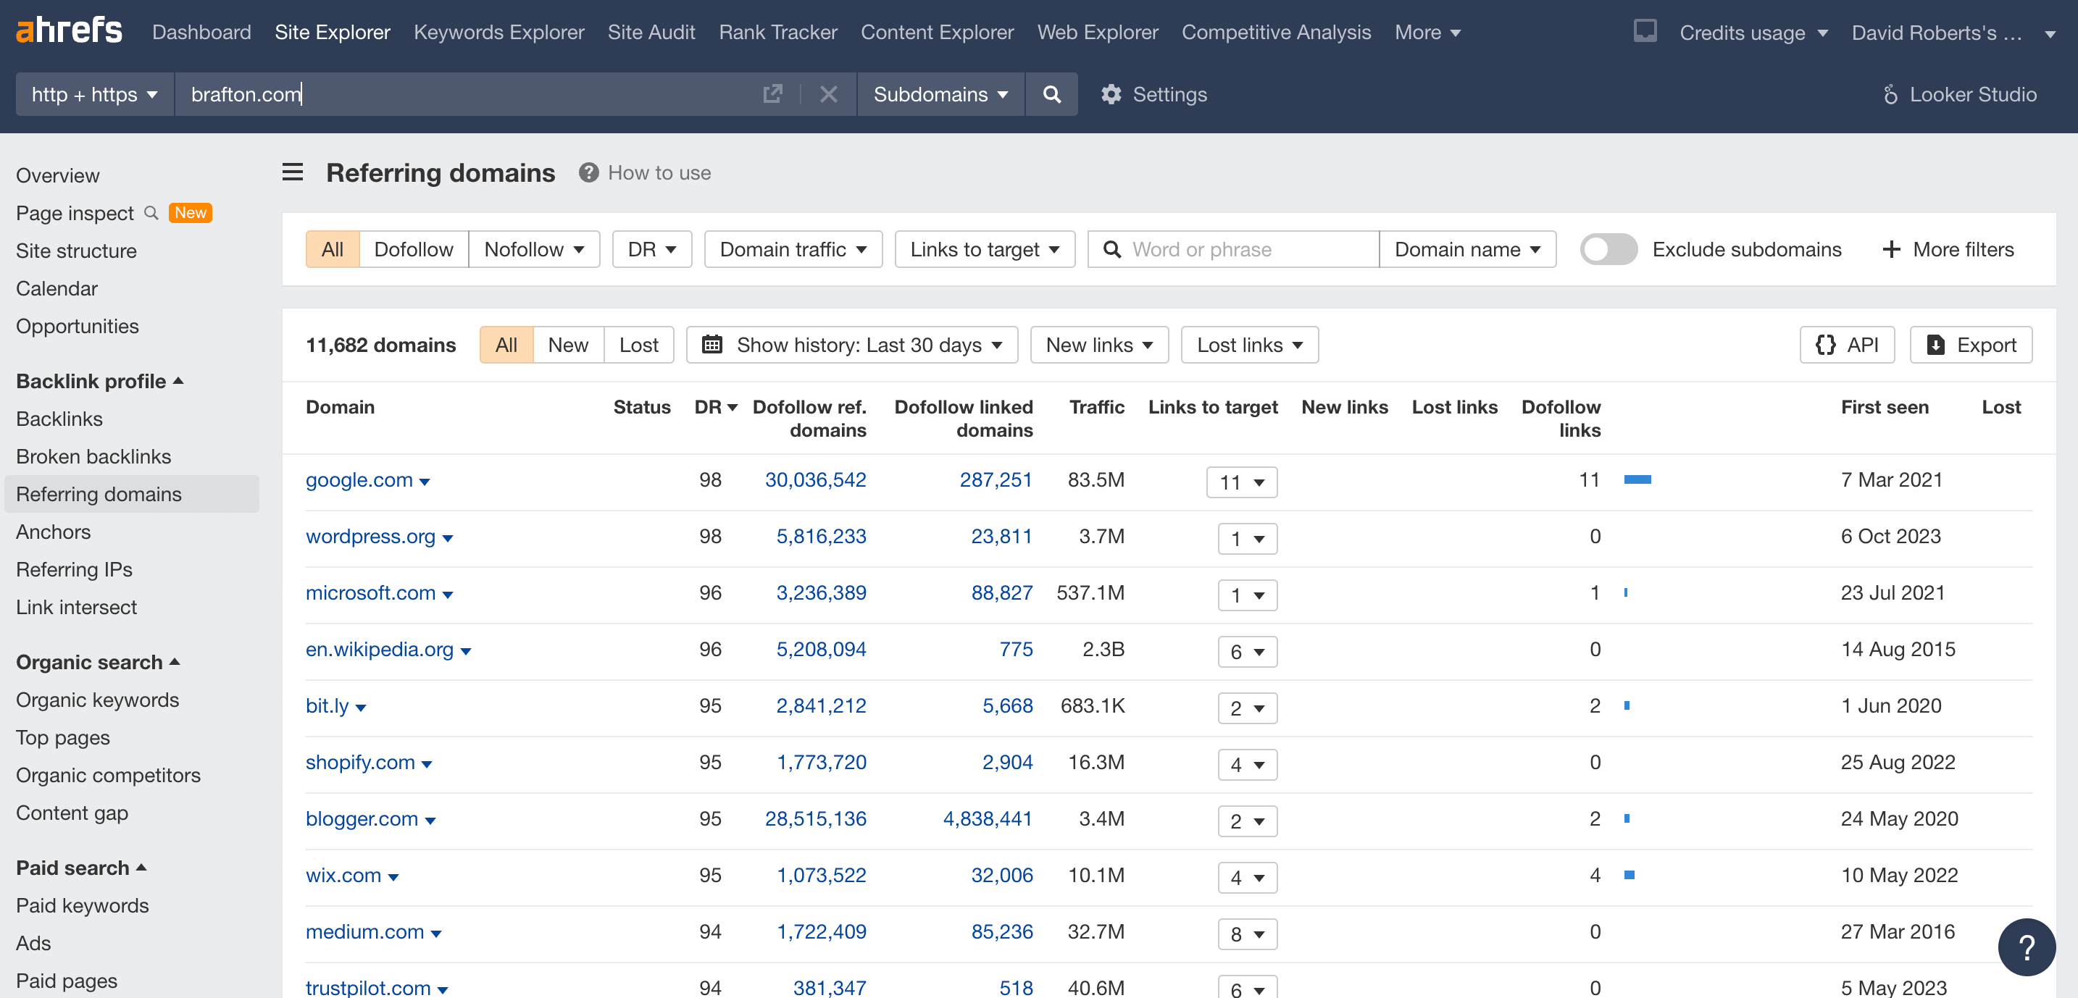Collapse Backlink profile section
The image size is (2078, 998).
tap(100, 380)
